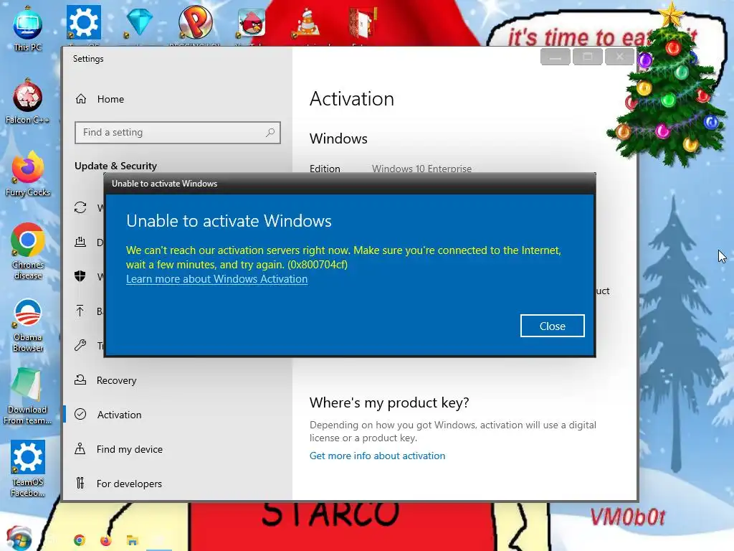Open the Firefox desktop icon
The width and height of the screenshot is (734, 551).
click(28, 174)
